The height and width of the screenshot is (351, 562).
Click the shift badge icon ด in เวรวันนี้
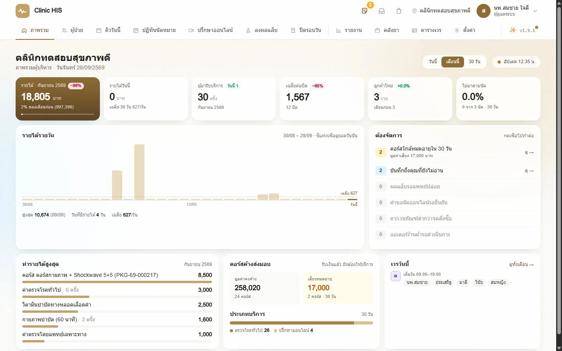click(x=395, y=276)
